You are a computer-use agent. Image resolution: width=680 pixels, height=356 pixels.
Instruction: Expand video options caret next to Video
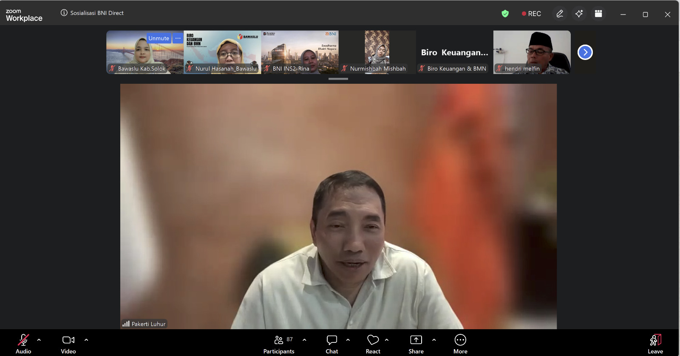(86, 340)
